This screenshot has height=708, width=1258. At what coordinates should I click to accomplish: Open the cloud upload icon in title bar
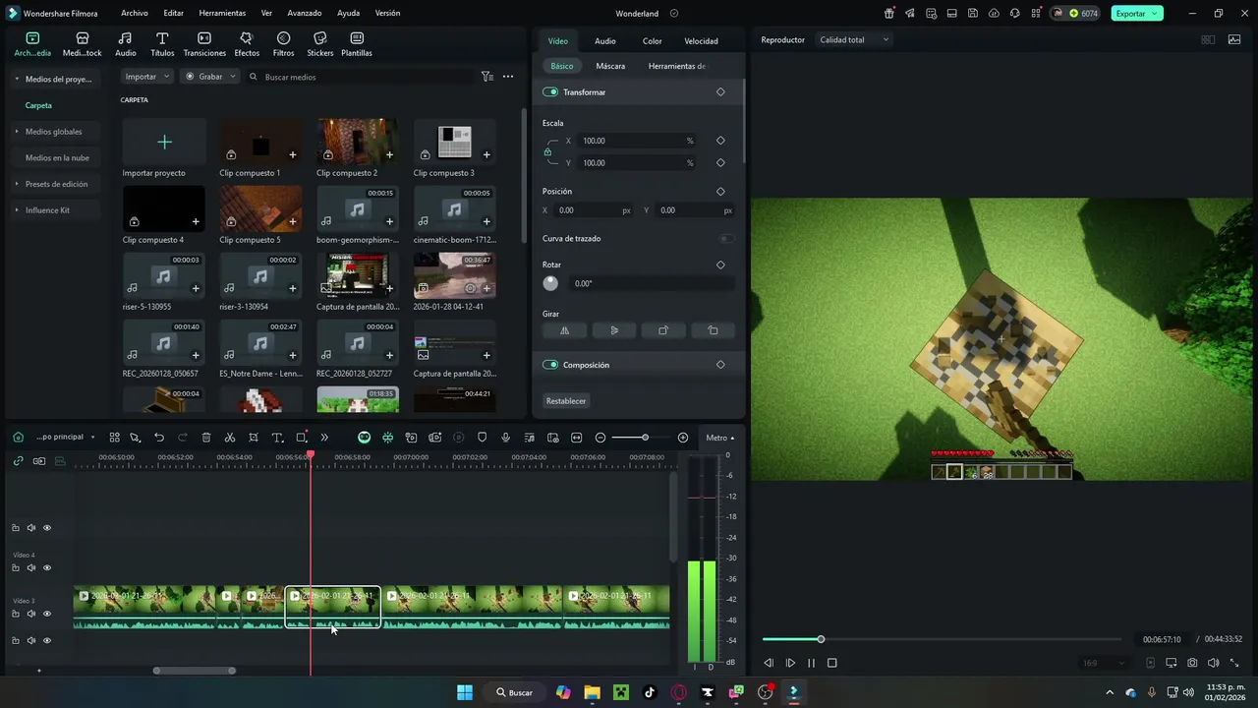[x=994, y=14]
